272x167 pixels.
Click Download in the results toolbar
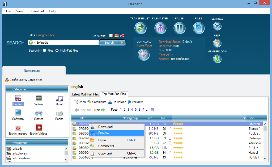coord(117,102)
